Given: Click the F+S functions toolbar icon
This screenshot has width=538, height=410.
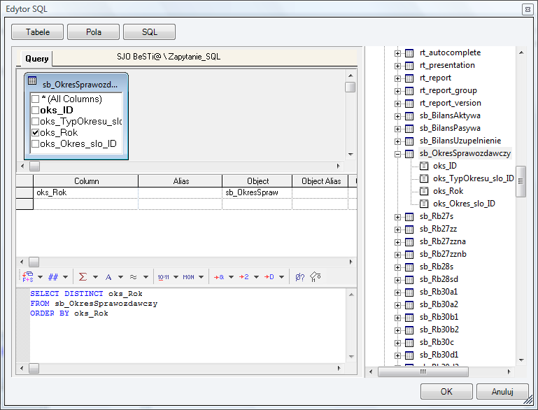Looking at the screenshot, I should [x=28, y=276].
